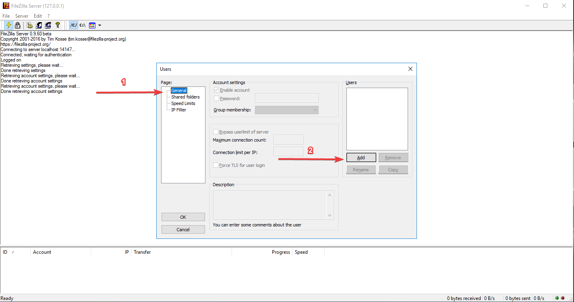
Task: Click the Copyright 2001-2016 Tim Kosse log line
Action: click(63, 39)
